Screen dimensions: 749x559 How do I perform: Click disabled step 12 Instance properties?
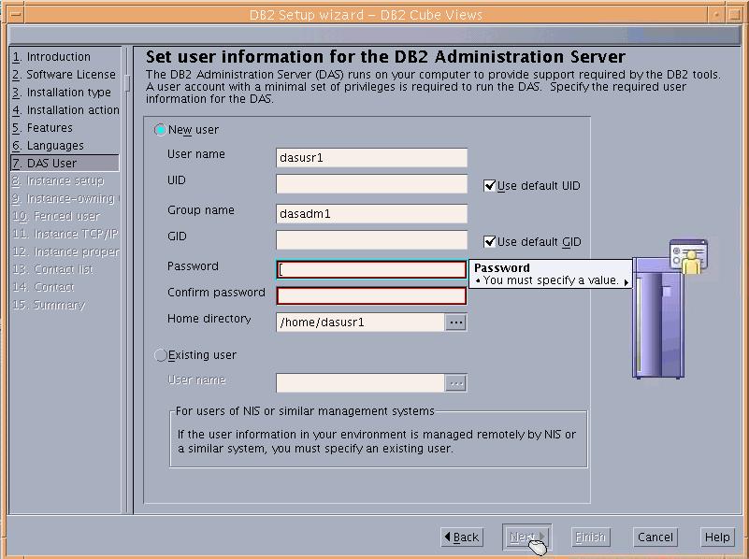click(65, 251)
